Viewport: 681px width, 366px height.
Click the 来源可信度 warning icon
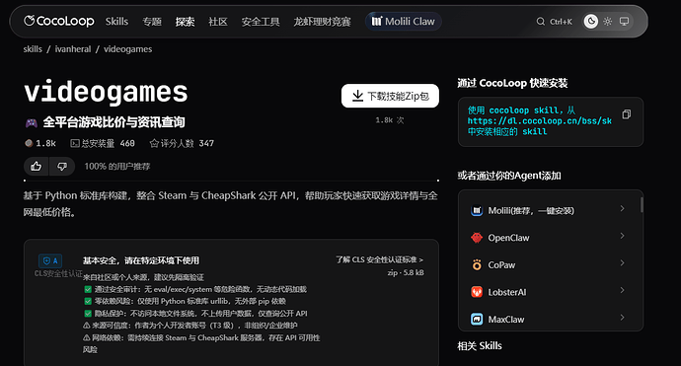(87, 326)
